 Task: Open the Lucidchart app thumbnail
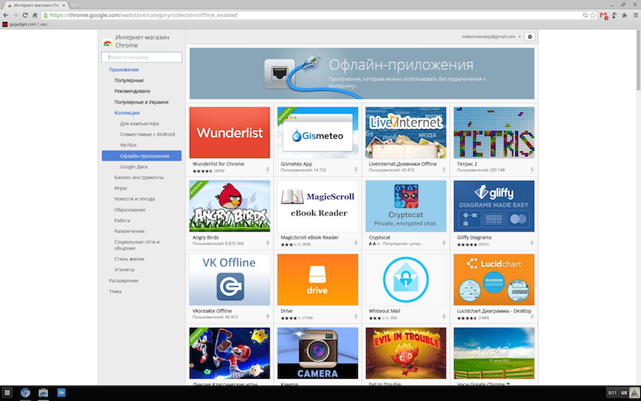click(494, 280)
